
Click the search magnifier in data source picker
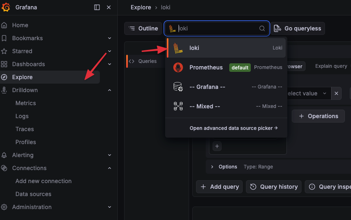[262, 28]
